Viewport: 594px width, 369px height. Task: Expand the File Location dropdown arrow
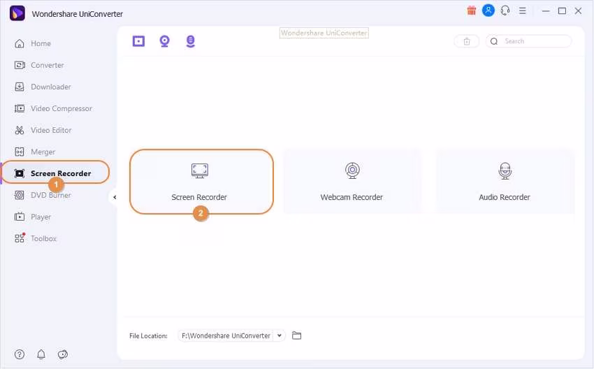point(280,335)
